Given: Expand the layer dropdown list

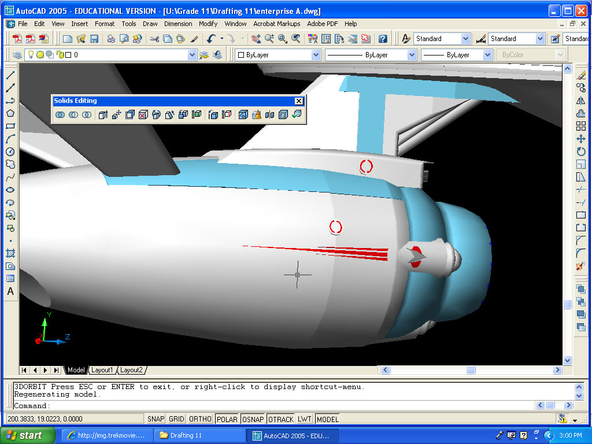Looking at the screenshot, I should tap(193, 55).
